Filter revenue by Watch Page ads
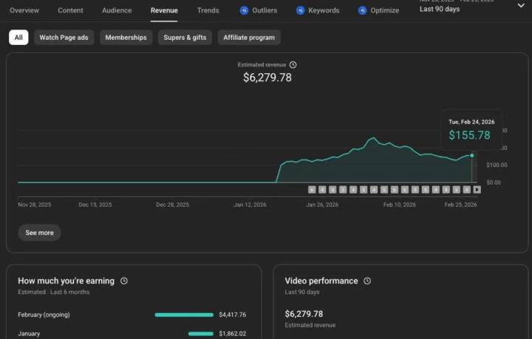The width and height of the screenshot is (532, 339). [66, 37]
